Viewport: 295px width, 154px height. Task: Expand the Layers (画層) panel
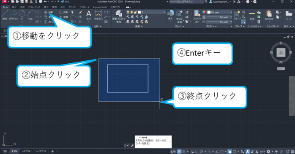coord(139,27)
